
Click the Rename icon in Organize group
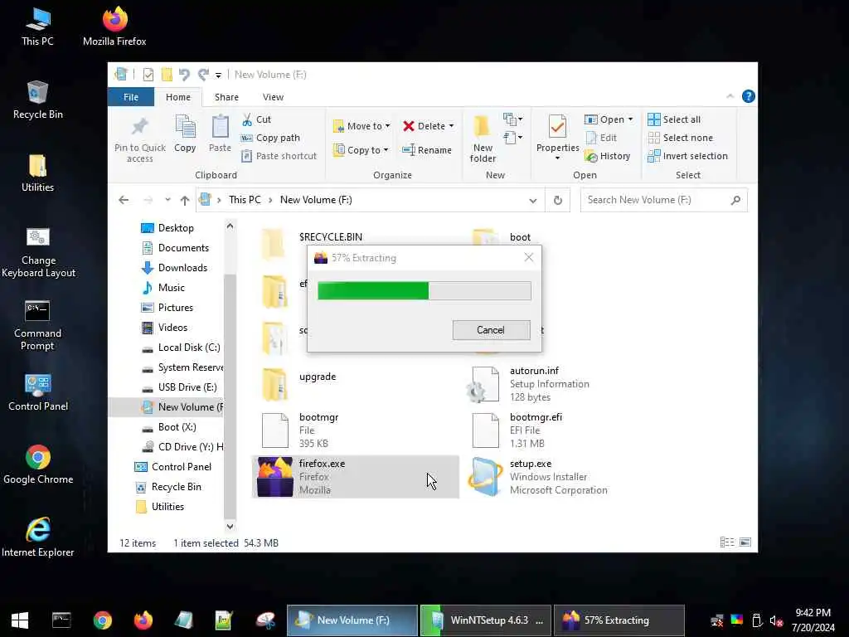click(x=408, y=150)
